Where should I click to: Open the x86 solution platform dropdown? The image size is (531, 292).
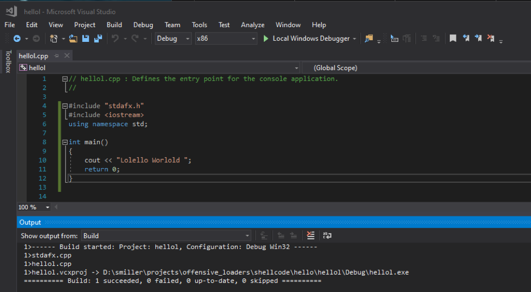click(x=226, y=39)
